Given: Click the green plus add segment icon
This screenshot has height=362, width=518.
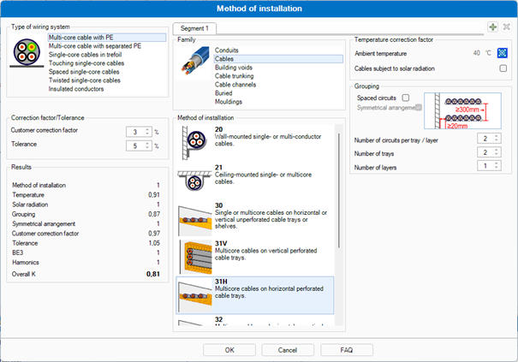Looking at the screenshot, I should 492,27.
